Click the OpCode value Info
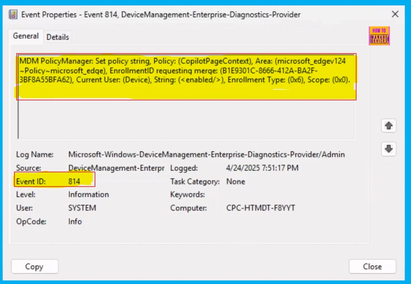Image resolution: width=411 pixels, height=284 pixels. [x=75, y=221]
